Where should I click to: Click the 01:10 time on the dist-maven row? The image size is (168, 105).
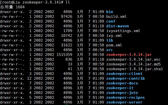point(98,26)
